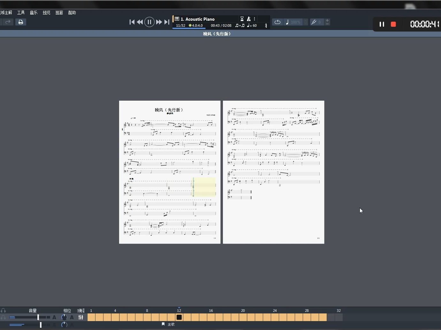Toggle the metronome icon

click(x=249, y=19)
